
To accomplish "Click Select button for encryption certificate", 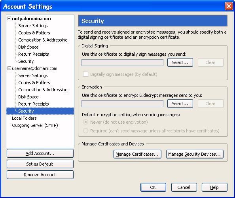I will point(180,104).
